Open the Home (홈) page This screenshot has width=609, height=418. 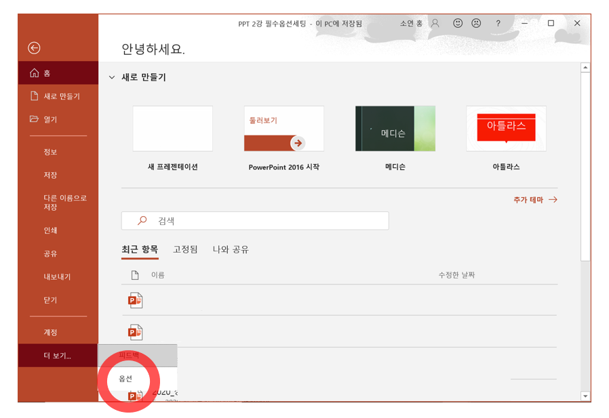58,72
